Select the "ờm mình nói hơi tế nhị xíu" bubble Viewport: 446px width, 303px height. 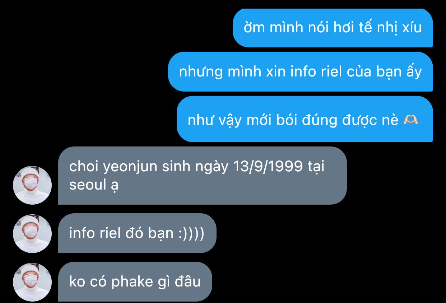pos(333,28)
